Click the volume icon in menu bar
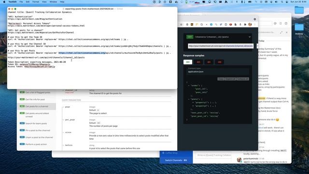The image size is (309, 174). click(276, 2)
